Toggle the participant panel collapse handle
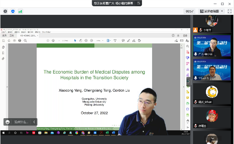The image size is (234, 144). 188,82
